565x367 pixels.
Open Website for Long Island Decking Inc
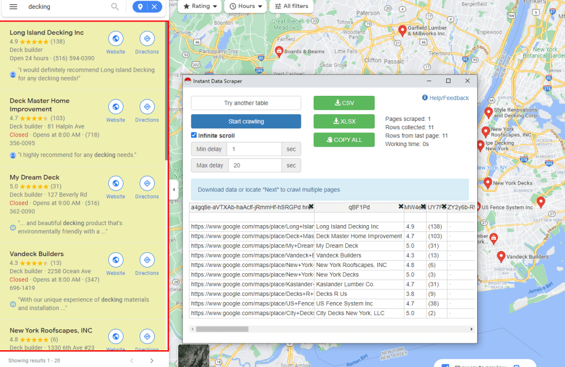coord(116,39)
